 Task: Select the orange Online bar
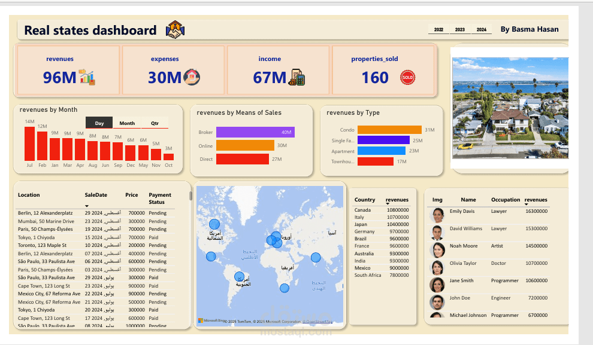[x=245, y=145]
